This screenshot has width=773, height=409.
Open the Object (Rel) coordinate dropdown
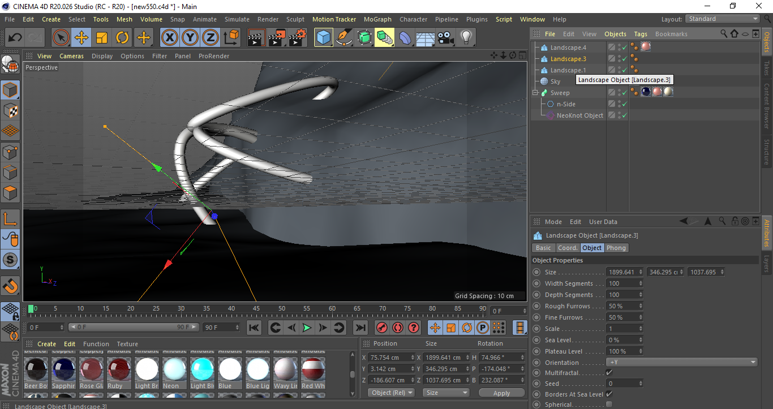pyautogui.click(x=392, y=393)
